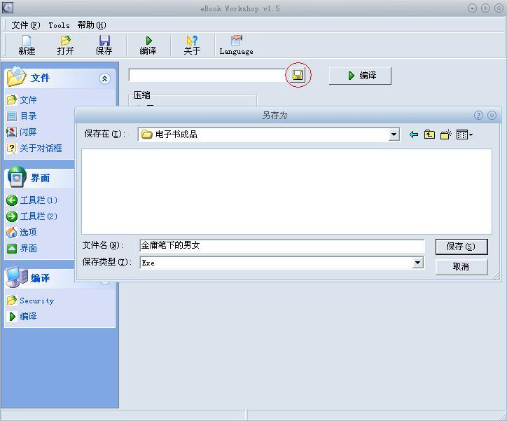The image size is (507, 421).
Task: Select 闪屏 item in sidebar
Action: point(22,132)
